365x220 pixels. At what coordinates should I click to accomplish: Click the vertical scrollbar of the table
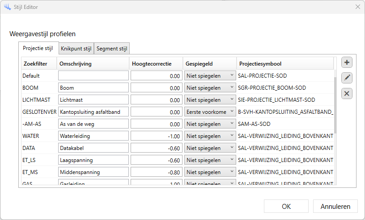[x=335, y=107]
